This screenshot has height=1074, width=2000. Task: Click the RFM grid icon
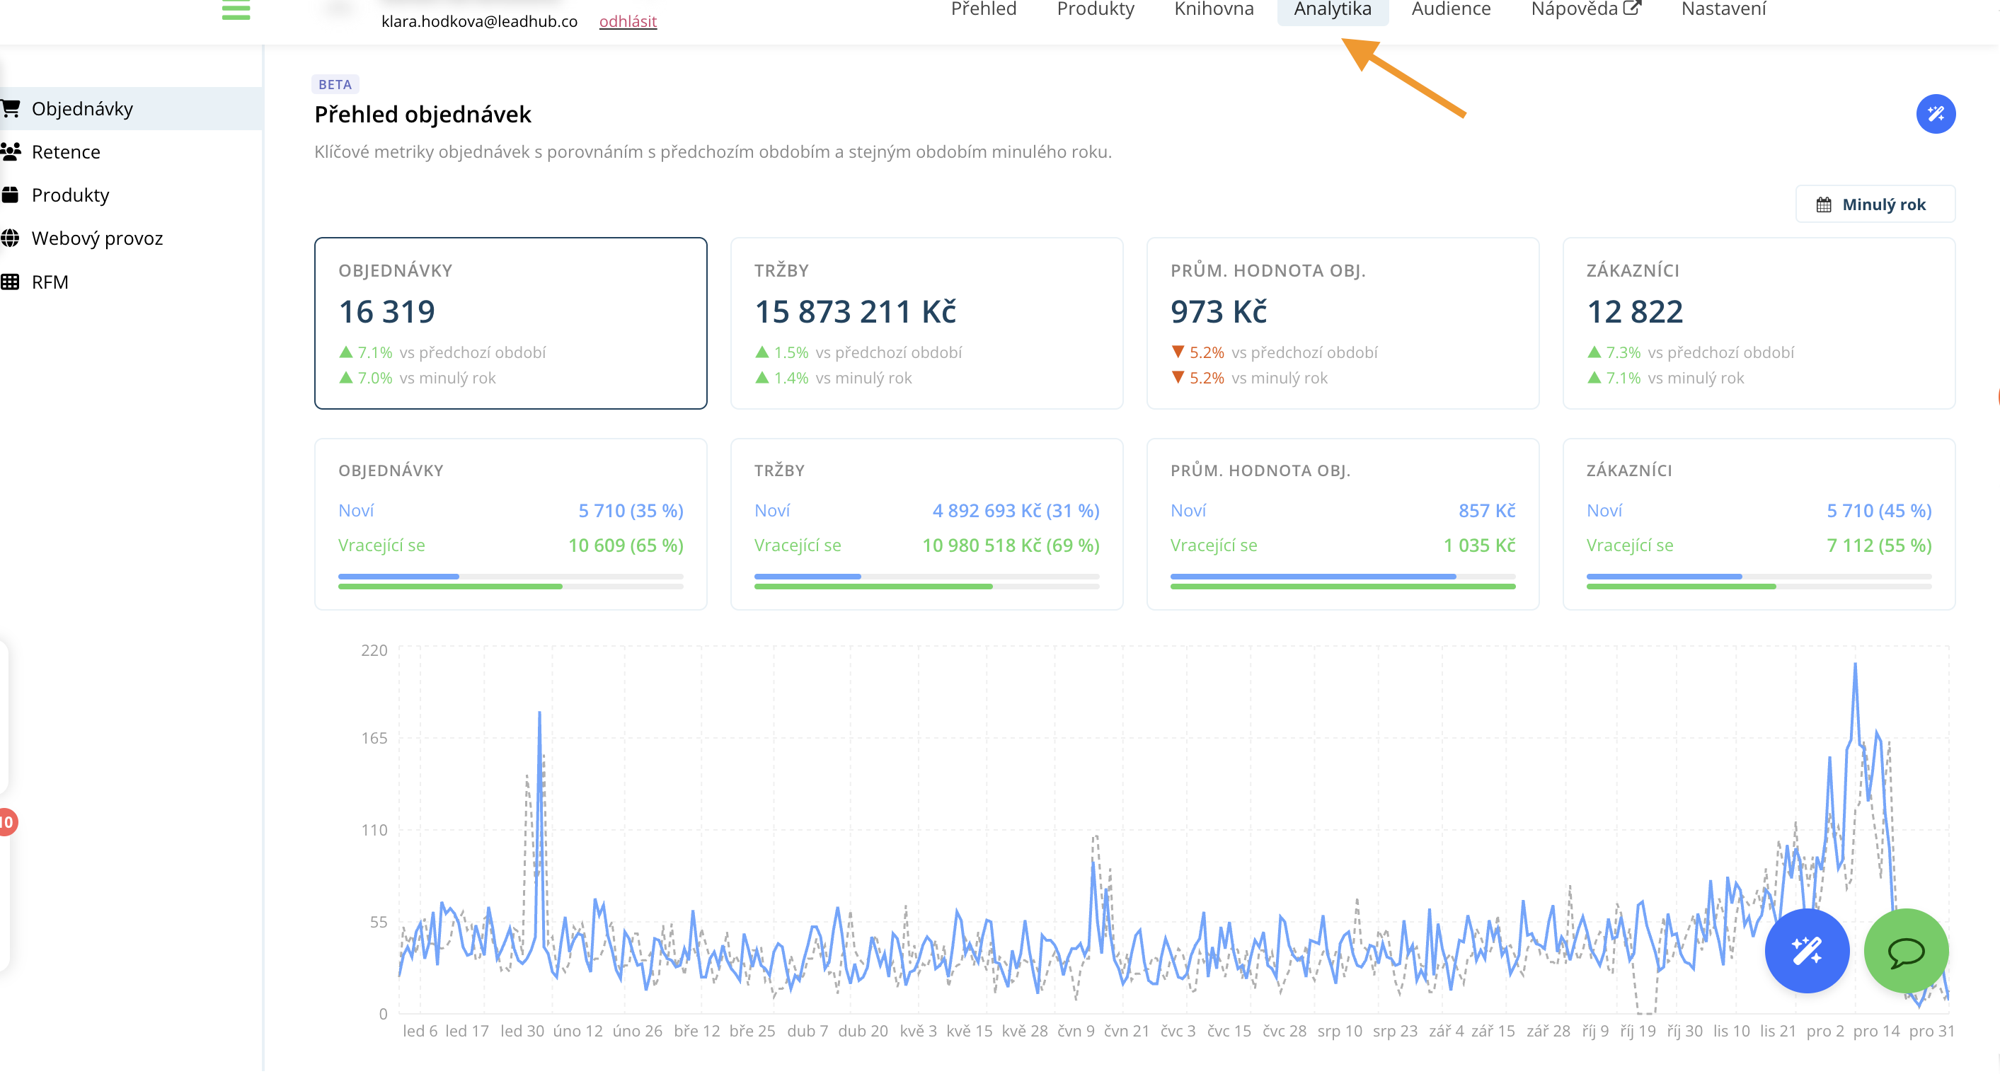click(x=10, y=282)
